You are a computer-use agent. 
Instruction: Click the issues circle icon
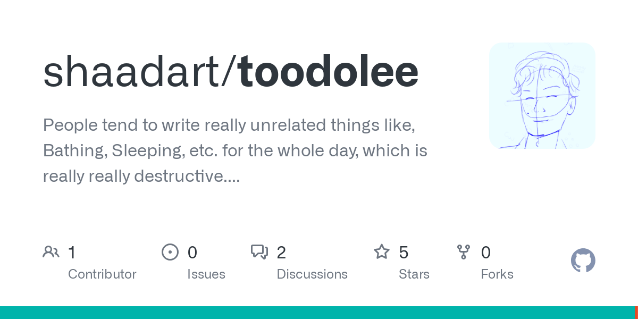point(170,252)
